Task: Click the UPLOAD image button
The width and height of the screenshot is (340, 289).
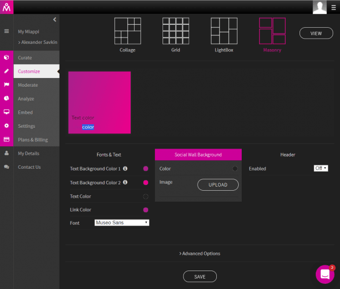Action: [x=218, y=185]
